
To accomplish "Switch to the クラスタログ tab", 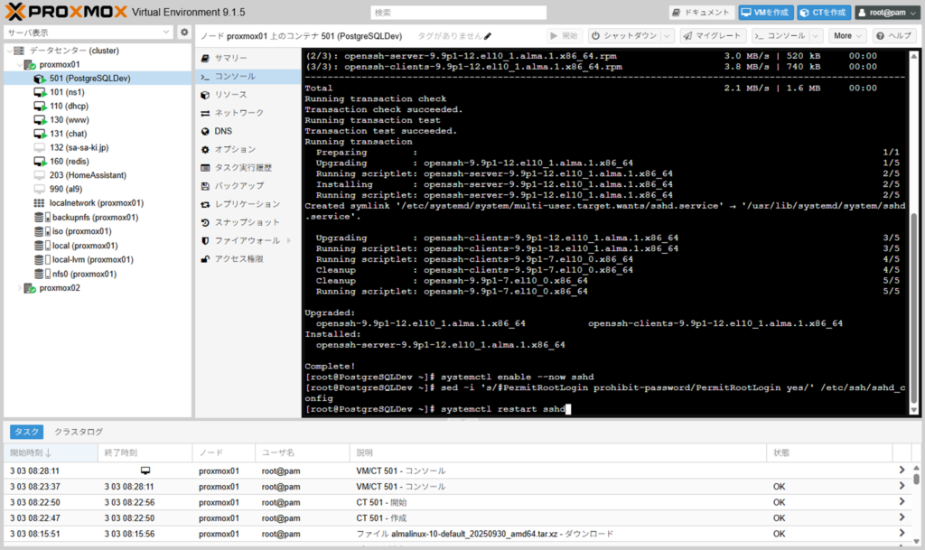I will click(78, 432).
